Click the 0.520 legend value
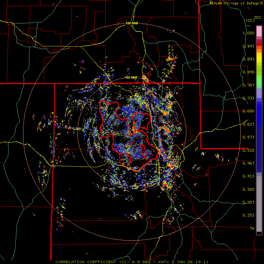Screen dimensions: 264x264 (248, 150)
